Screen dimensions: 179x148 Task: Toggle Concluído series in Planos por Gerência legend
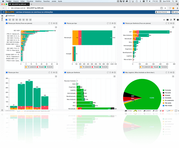click(x=163, y=67)
